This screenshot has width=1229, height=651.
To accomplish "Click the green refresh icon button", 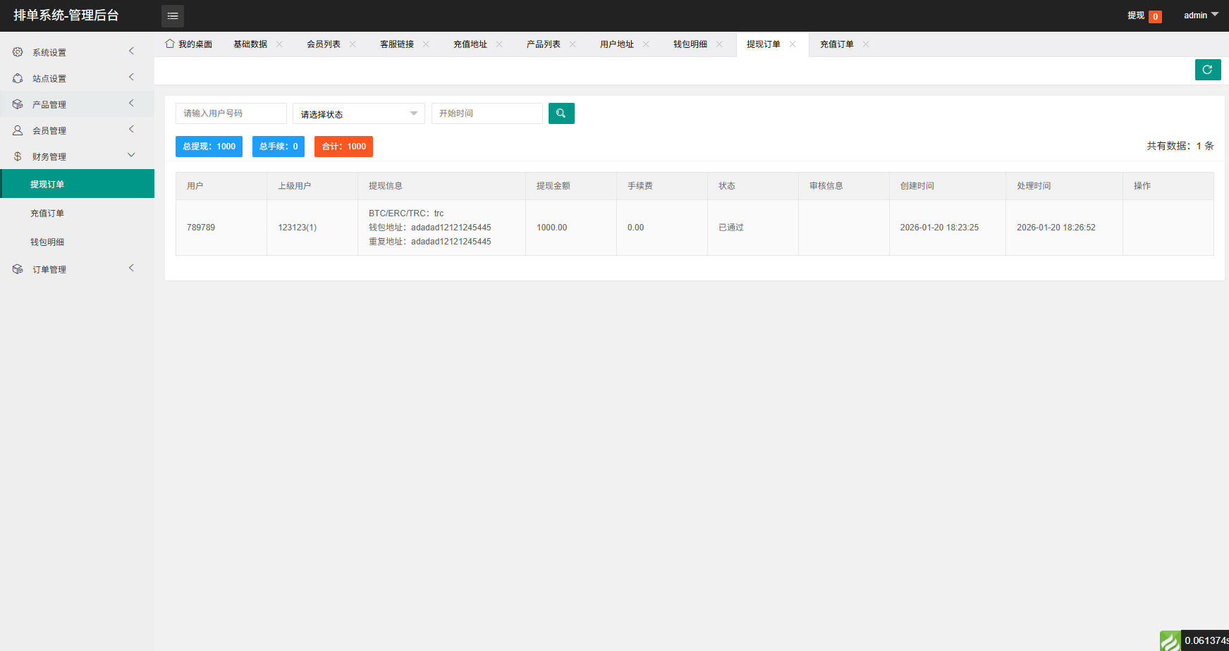I will click(x=1207, y=70).
